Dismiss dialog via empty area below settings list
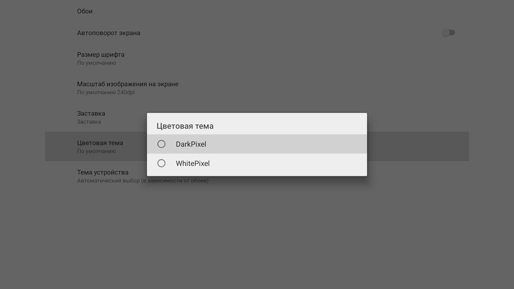The width and height of the screenshot is (514, 289). click(x=257, y=235)
